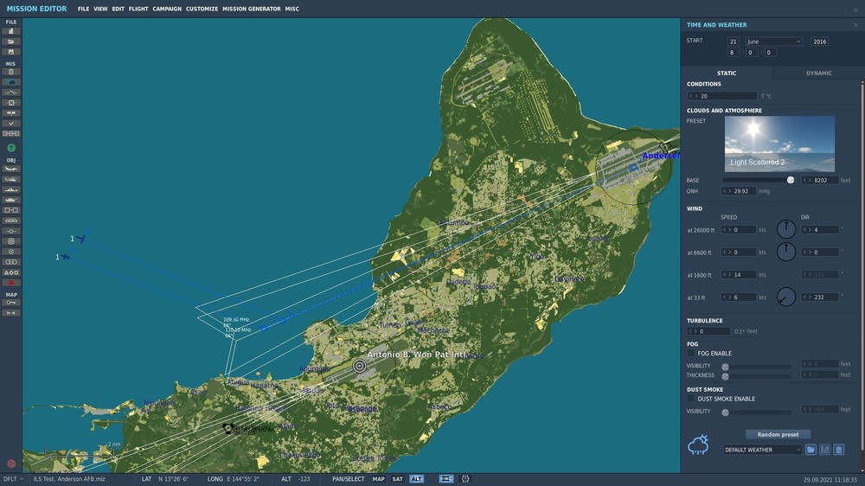Click the red circle icon bottom-left
The width and height of the screenshot is (865, 486).
pyautogui.click(x=11, y=464)
